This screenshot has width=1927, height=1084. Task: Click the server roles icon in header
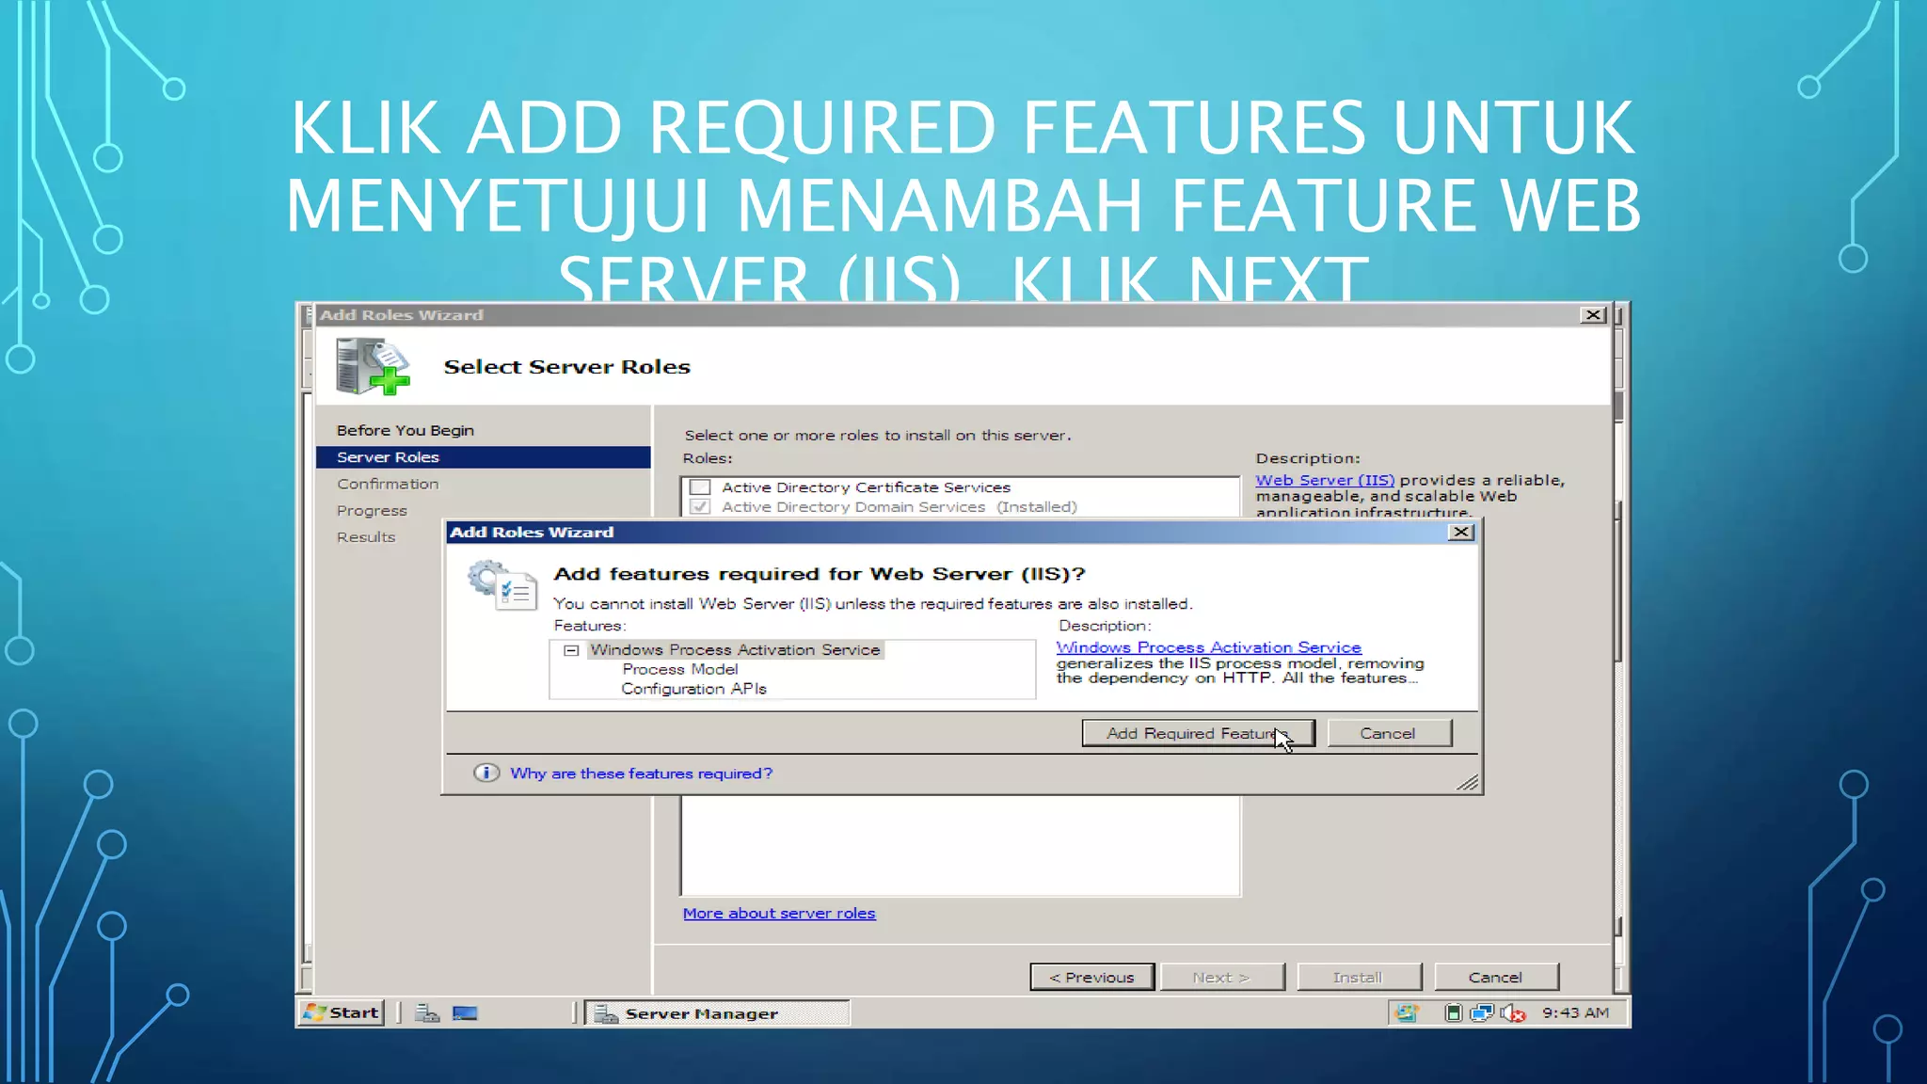click(x=373, y=367)
